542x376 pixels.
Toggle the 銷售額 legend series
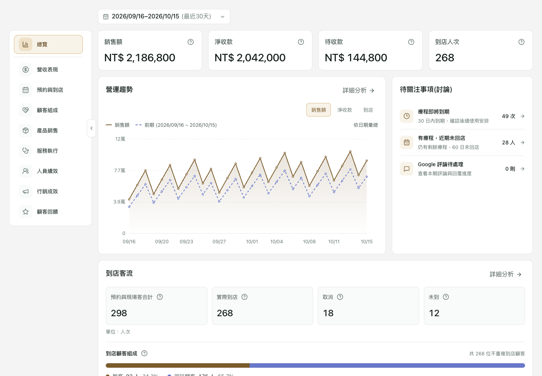(x=118, y=125)
